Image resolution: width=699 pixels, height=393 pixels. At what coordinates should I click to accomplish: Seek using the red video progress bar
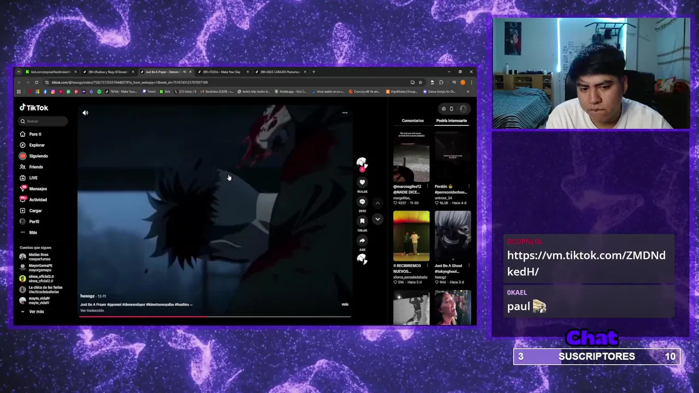pos(214,316)
